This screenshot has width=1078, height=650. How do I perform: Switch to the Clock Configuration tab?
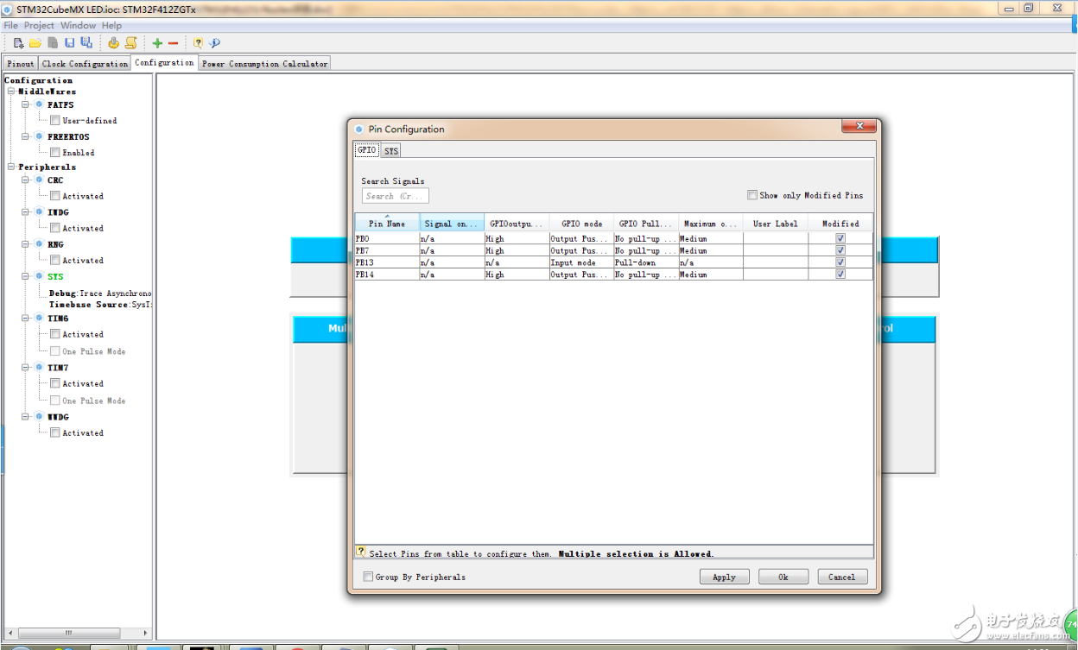point(85,63)
